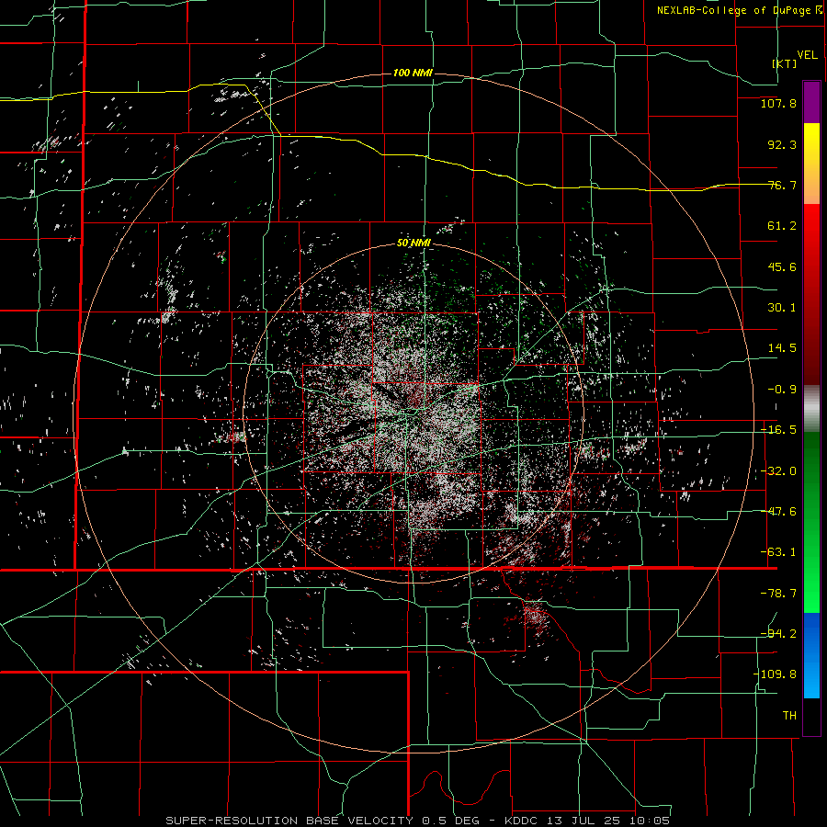This screenshot has height=827, width=827.
Task: Select the 45.6 velocity scale value
Action: (782, 266)
